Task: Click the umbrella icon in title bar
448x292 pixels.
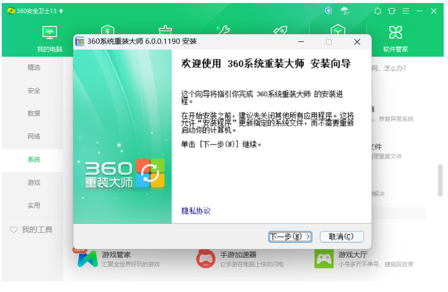Action: tap(345, 11)
